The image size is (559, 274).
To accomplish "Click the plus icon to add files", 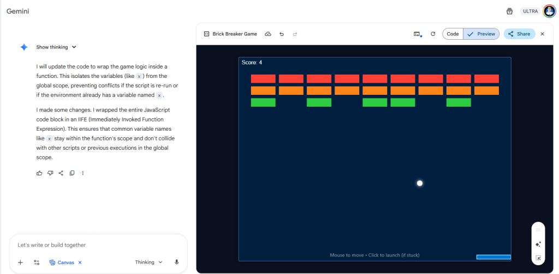I will [20, 262].
